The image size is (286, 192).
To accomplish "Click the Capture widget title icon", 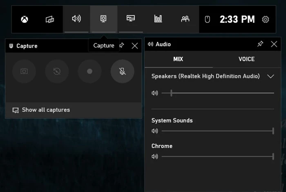I will click(11, 46).
